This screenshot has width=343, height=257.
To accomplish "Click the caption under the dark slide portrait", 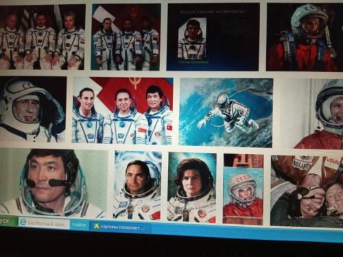I will click(193, 62).
